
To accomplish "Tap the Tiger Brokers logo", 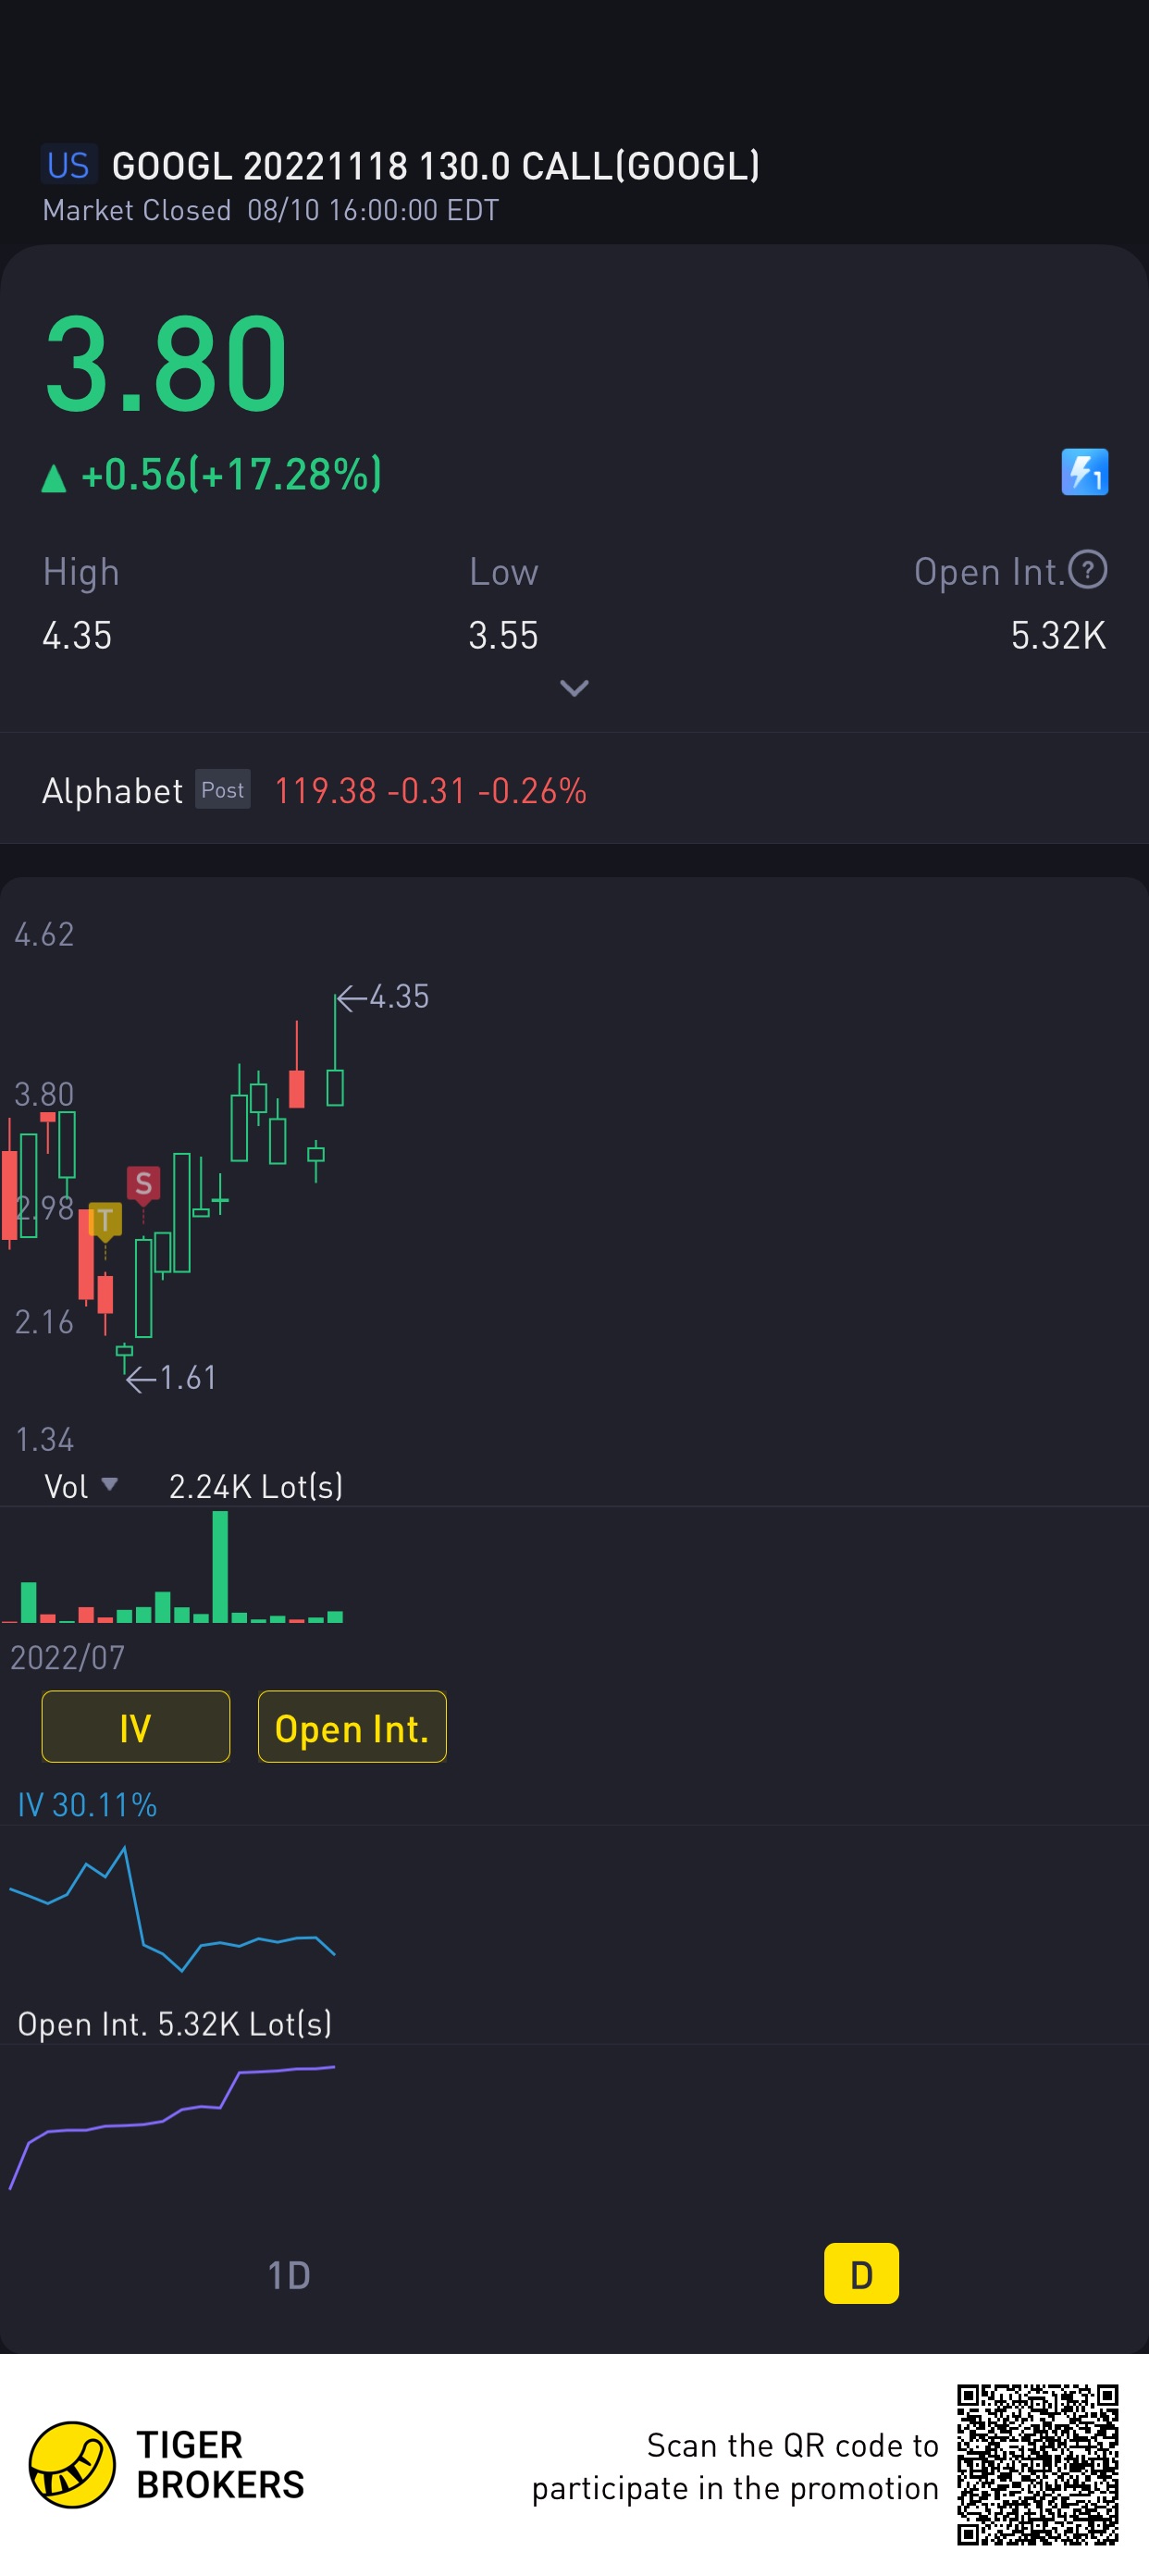I will 72,2464.
